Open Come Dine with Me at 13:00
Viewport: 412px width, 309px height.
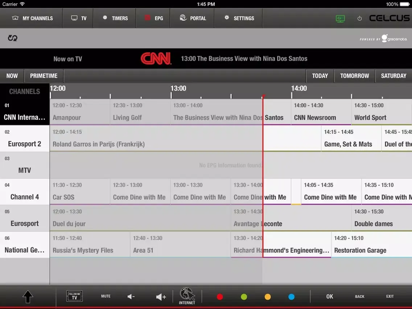pyautogui.click(x=201, y=191)
